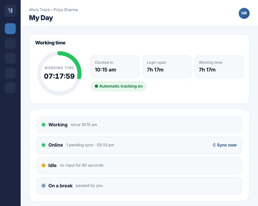Click the sync refresh icon
The width and height of the screenshot is (258, 206).
click(x=214, y=145)
